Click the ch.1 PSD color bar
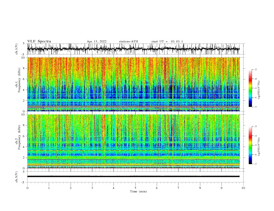This screenshot has height=211, width=274. [250, 88]
